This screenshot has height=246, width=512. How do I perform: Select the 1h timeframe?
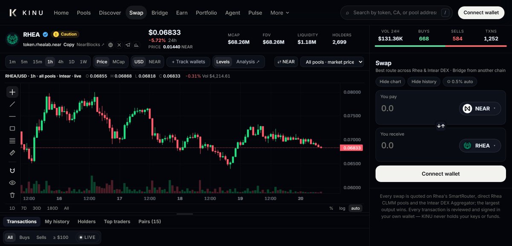50,62
